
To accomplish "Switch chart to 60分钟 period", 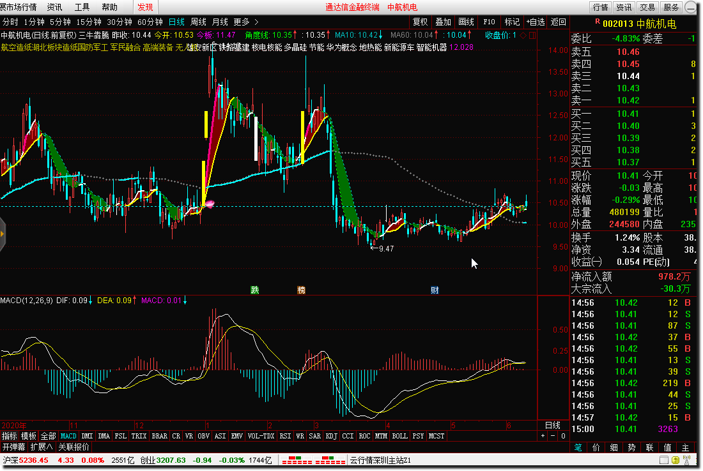I will coord(150,22).
